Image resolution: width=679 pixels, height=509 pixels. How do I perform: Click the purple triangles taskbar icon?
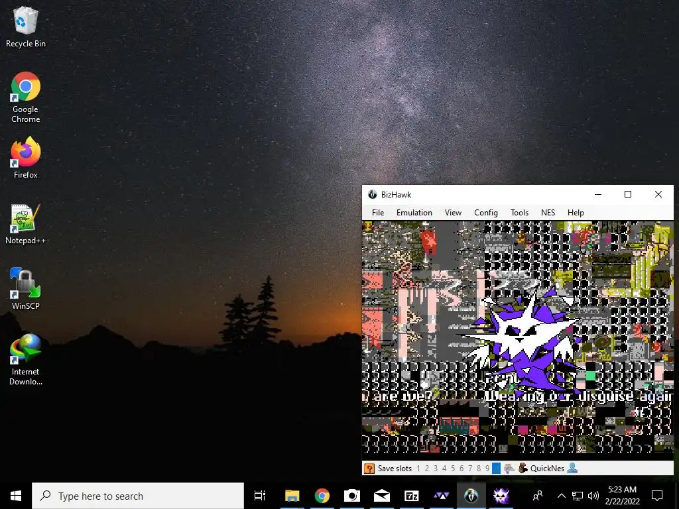[441, 496]
